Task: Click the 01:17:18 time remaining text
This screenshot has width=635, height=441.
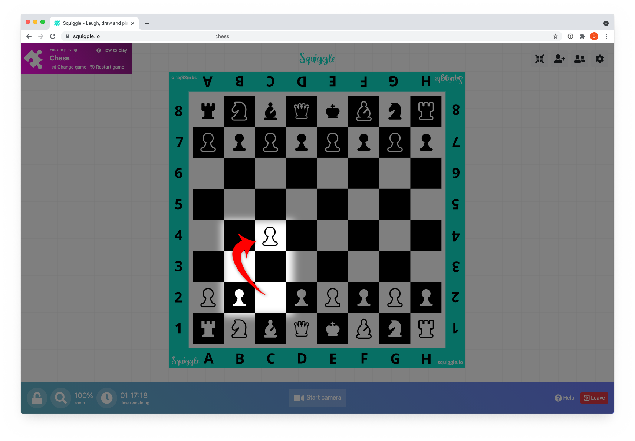Action: 134,395
